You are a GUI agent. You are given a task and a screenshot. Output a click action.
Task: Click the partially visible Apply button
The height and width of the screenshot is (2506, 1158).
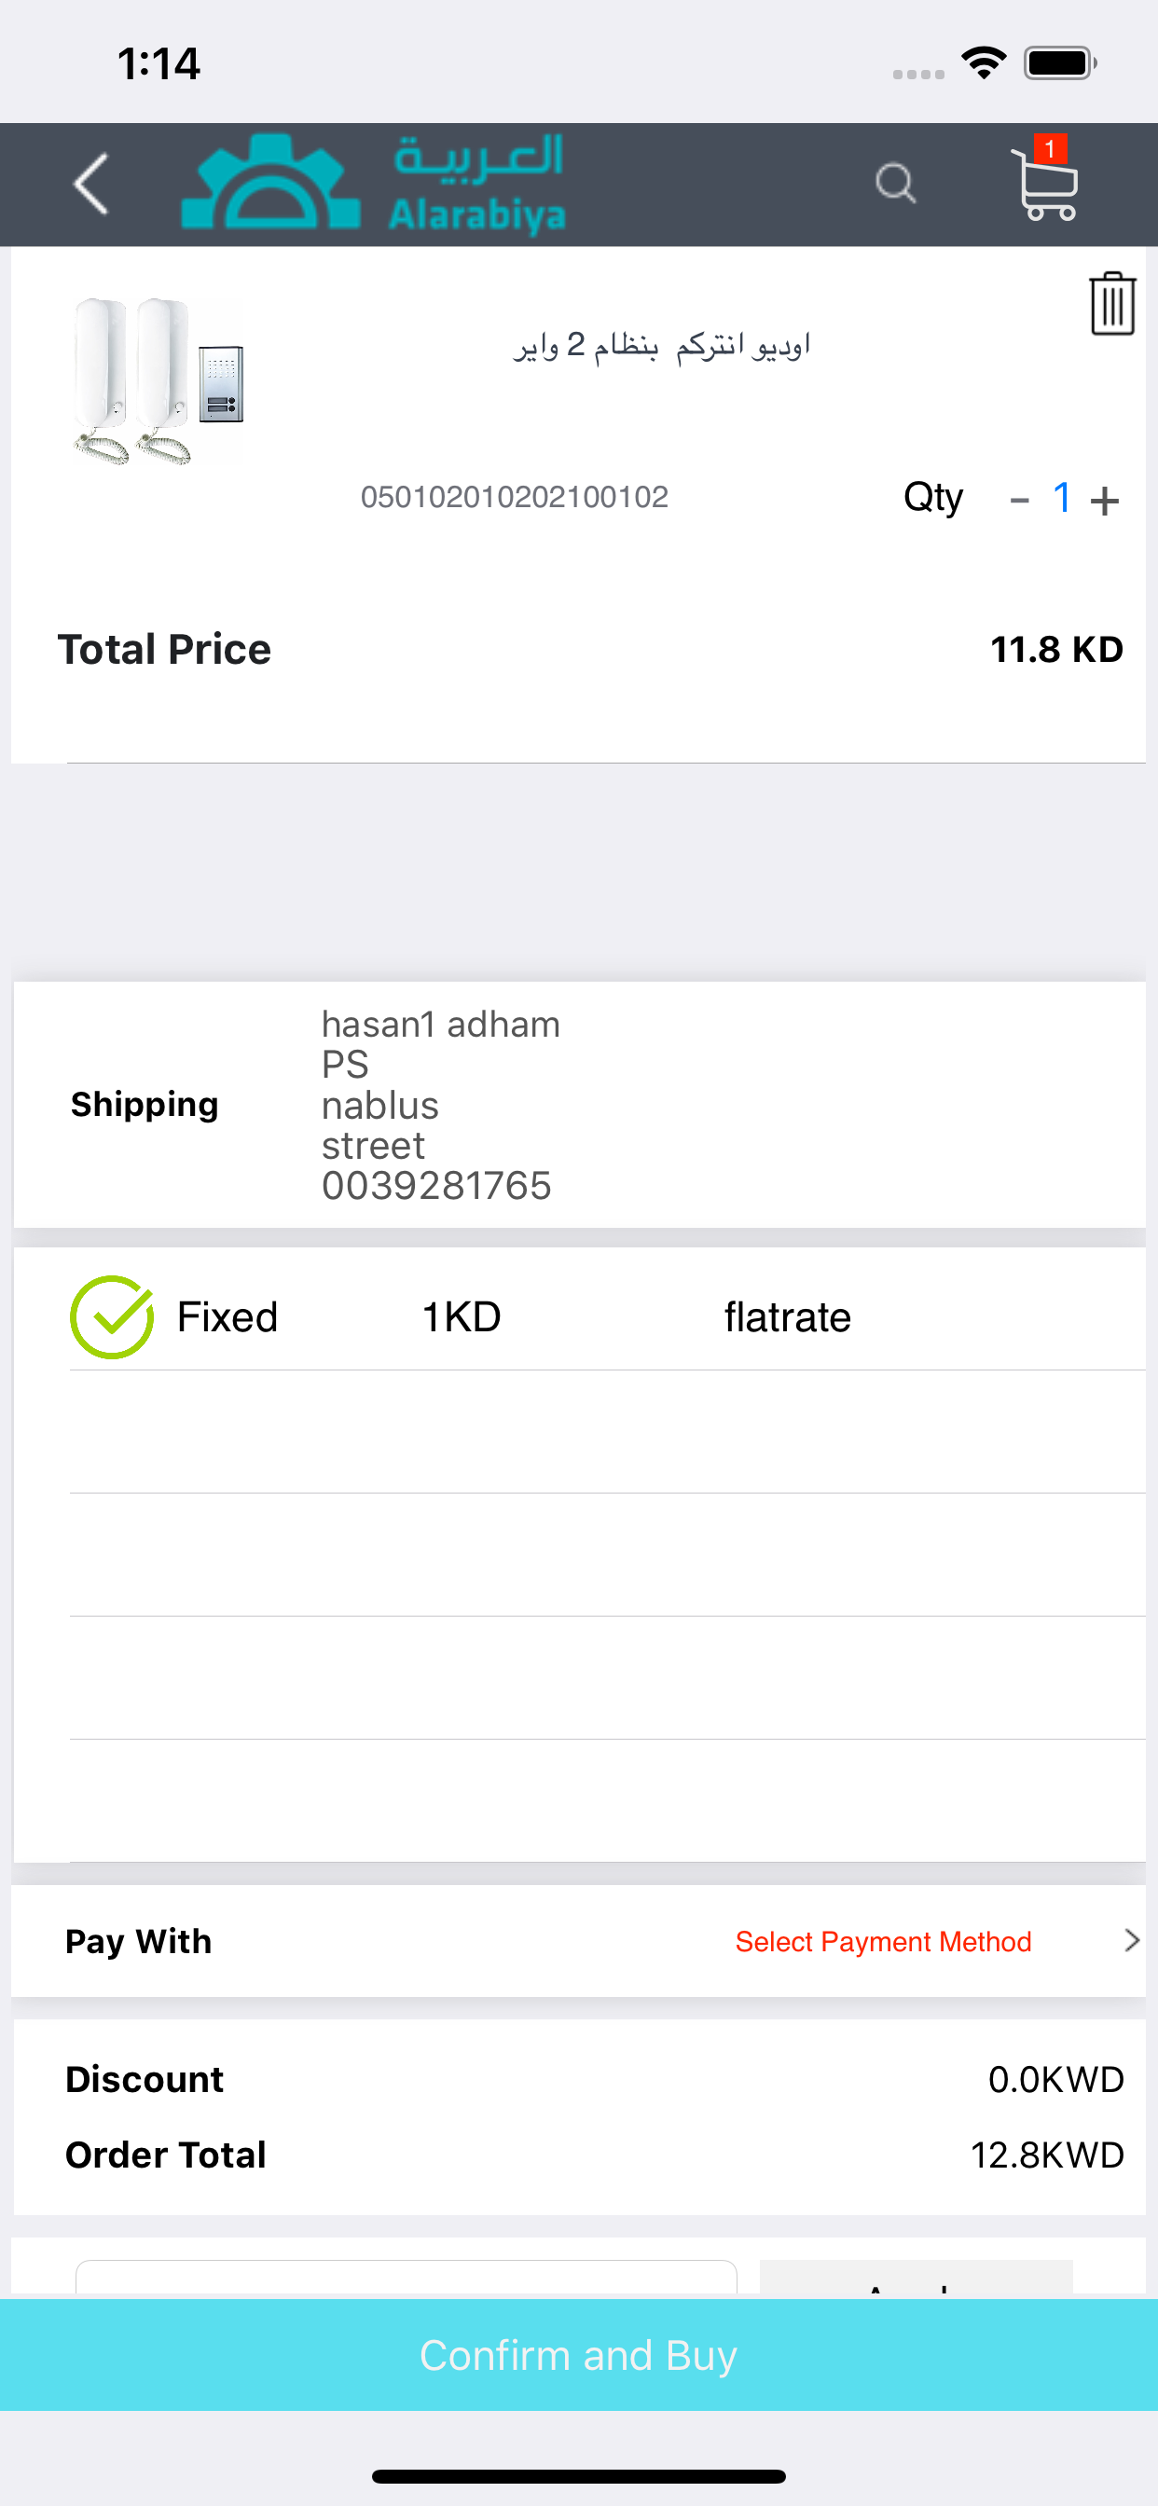click(x=916, y=2279)
